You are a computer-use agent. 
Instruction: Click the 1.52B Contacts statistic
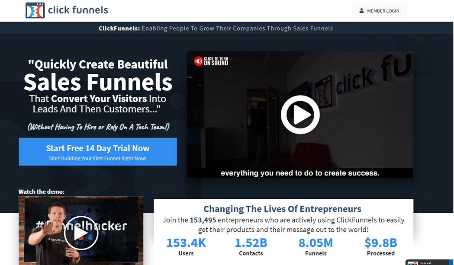click(251, 246)
